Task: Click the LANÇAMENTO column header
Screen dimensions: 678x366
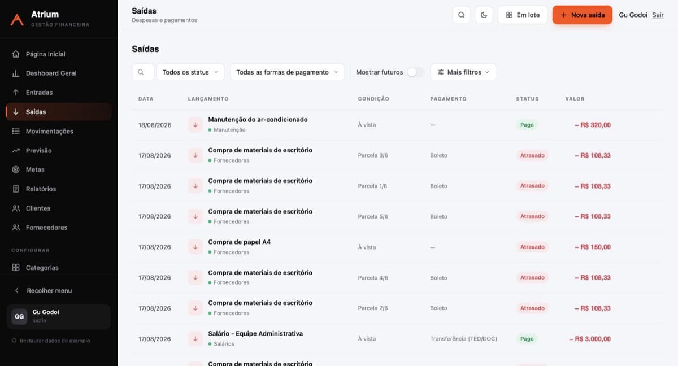Action: coord(208,99)
